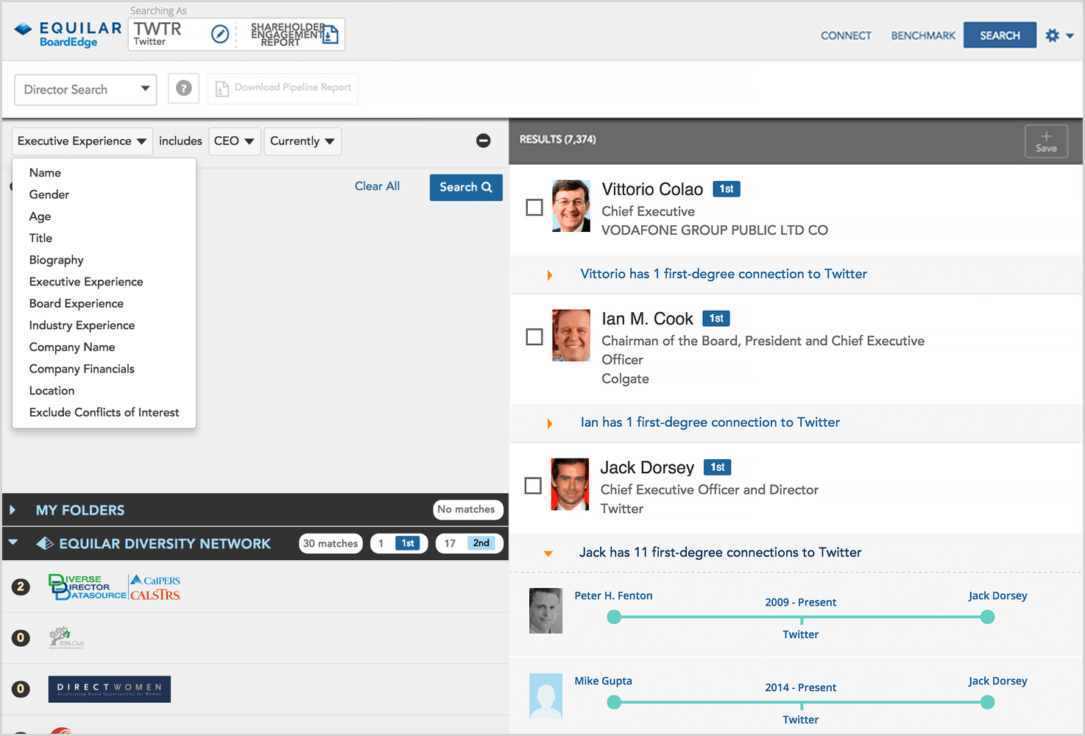This screenshot has width=1085, height=736.
Task: Click the edit pencil icon beside TWTR
Action: tap(220, 34)
